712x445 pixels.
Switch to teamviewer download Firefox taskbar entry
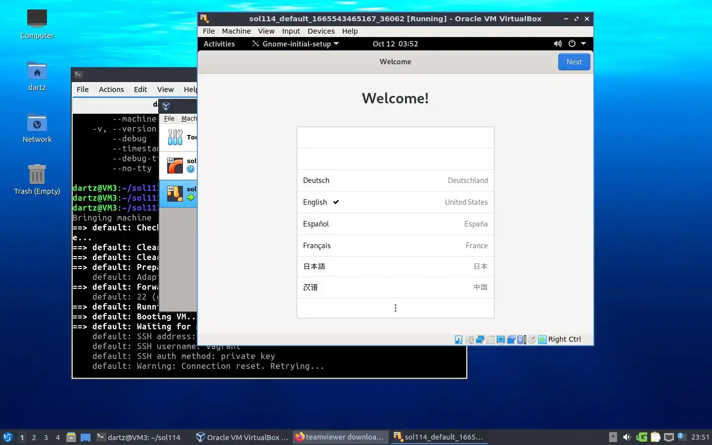340,437
